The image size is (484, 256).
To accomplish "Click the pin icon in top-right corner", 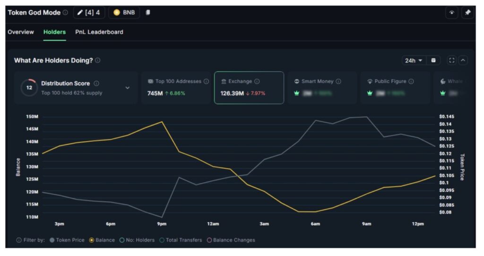I will [467, 13].
